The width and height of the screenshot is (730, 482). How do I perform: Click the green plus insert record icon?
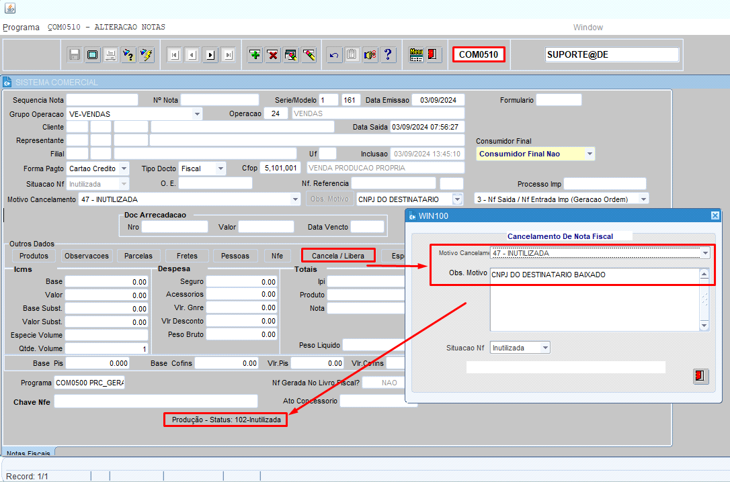pyautogui.click(x=255, y=55)
